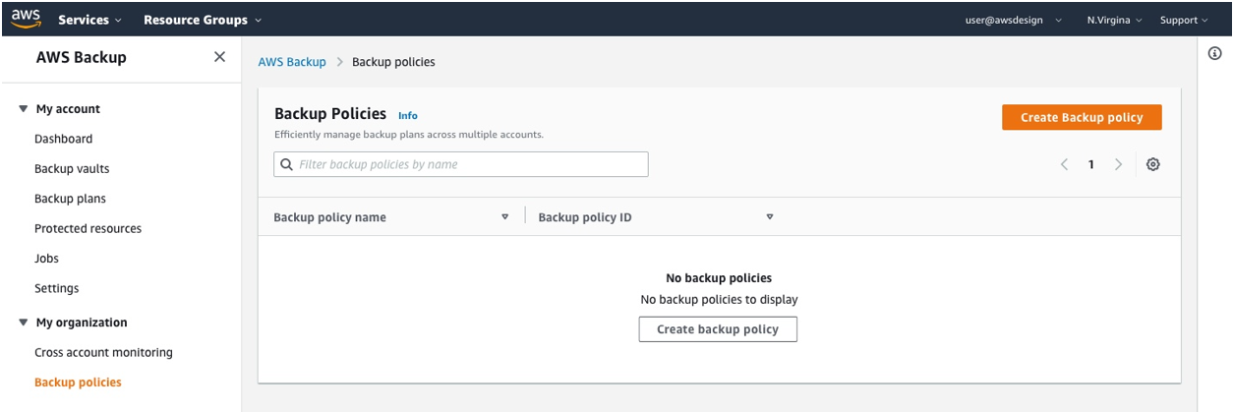Open the Services dropdown menu

pos(90,20)
